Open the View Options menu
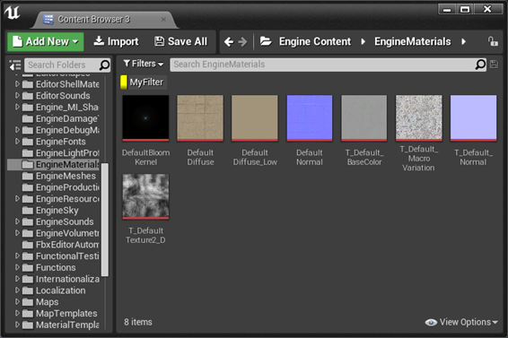The height and width of the screenshot is (338, 508). click(461, 322)
